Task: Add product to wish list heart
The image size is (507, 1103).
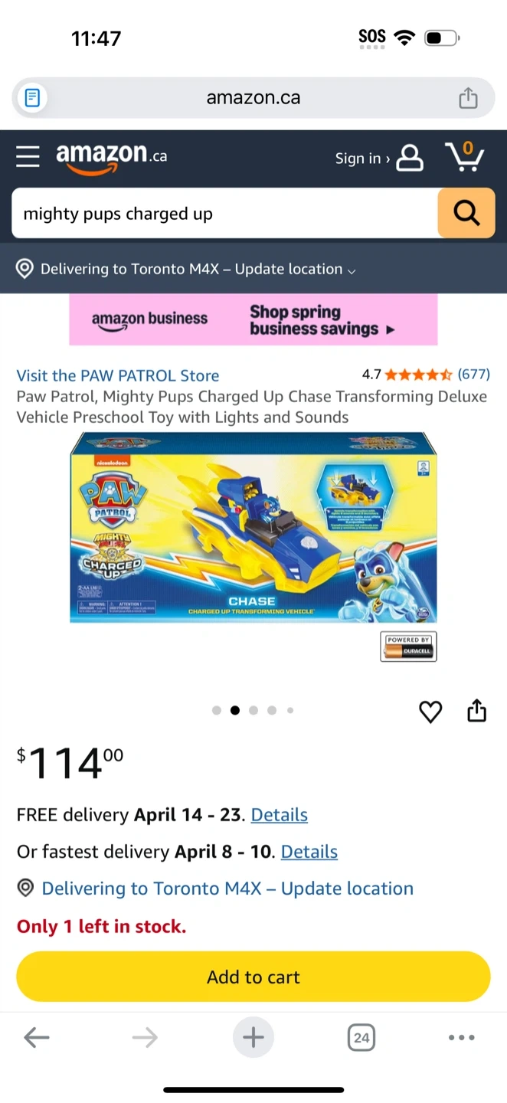Action: click(x=430, y=712)
